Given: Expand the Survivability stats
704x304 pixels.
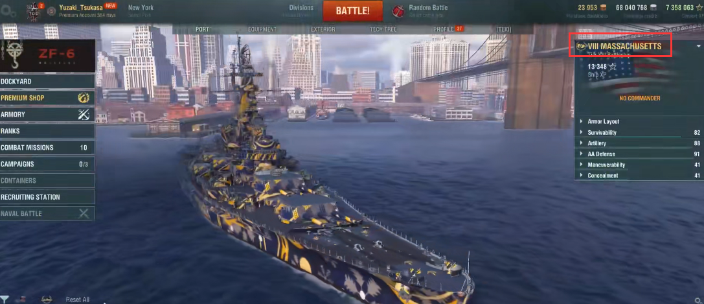Looking at the screenshot, I should click(x=639, y=132).
